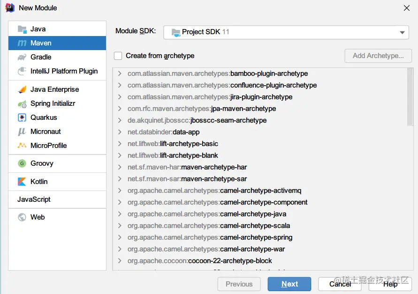418x294 pixels.
Task: Click the Project SDK folder icon
Action: pyautogui.click(x=175, y=32)
